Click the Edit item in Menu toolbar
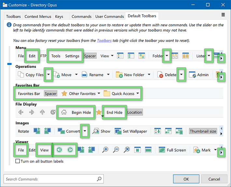The width and height of the screenshot is (231, 187). (x=32, y=56)
